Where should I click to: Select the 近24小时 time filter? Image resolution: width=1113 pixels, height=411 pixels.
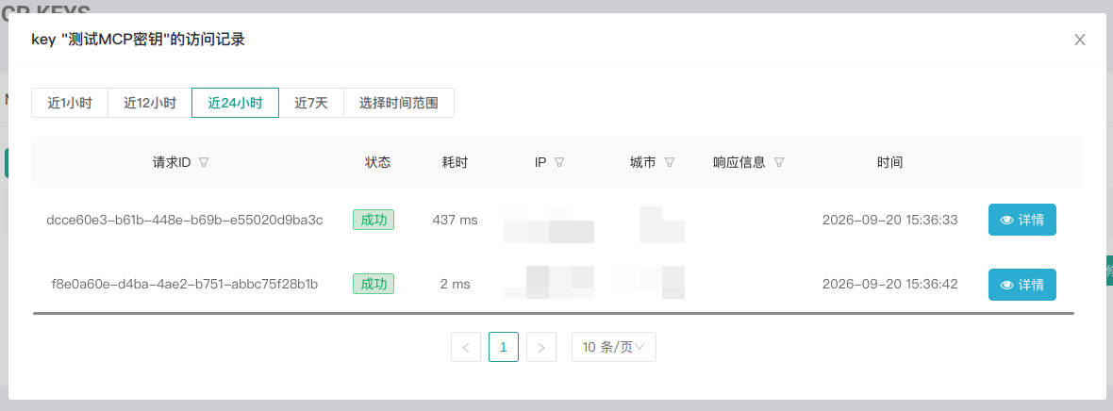coord(235,103)
